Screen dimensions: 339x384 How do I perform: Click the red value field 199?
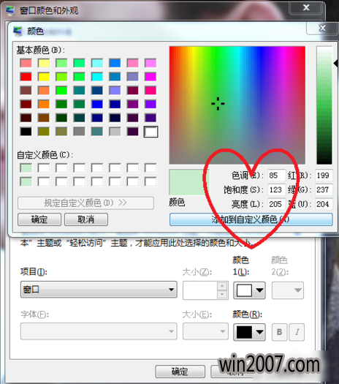click(324, 176)
